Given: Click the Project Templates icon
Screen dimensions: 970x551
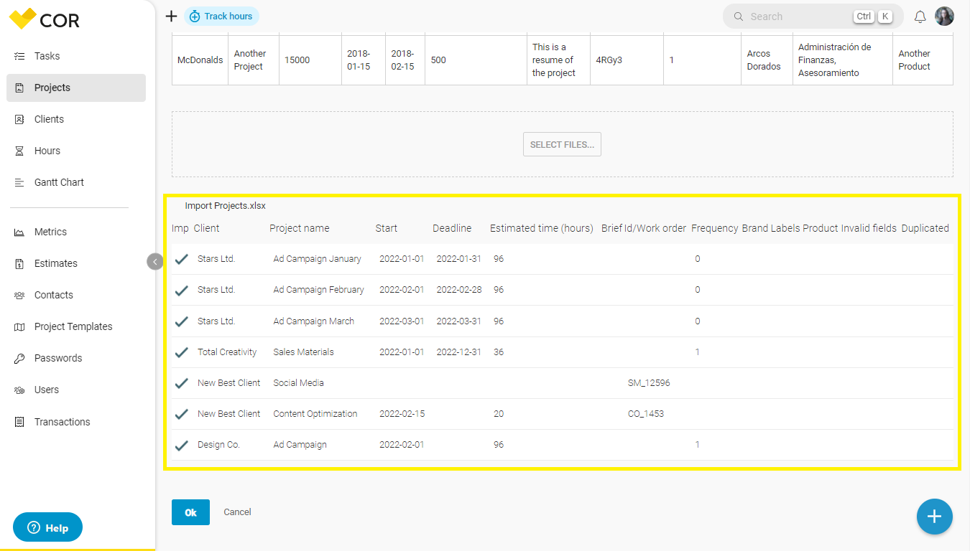Looking at the screenshot, I should [19, 326].
